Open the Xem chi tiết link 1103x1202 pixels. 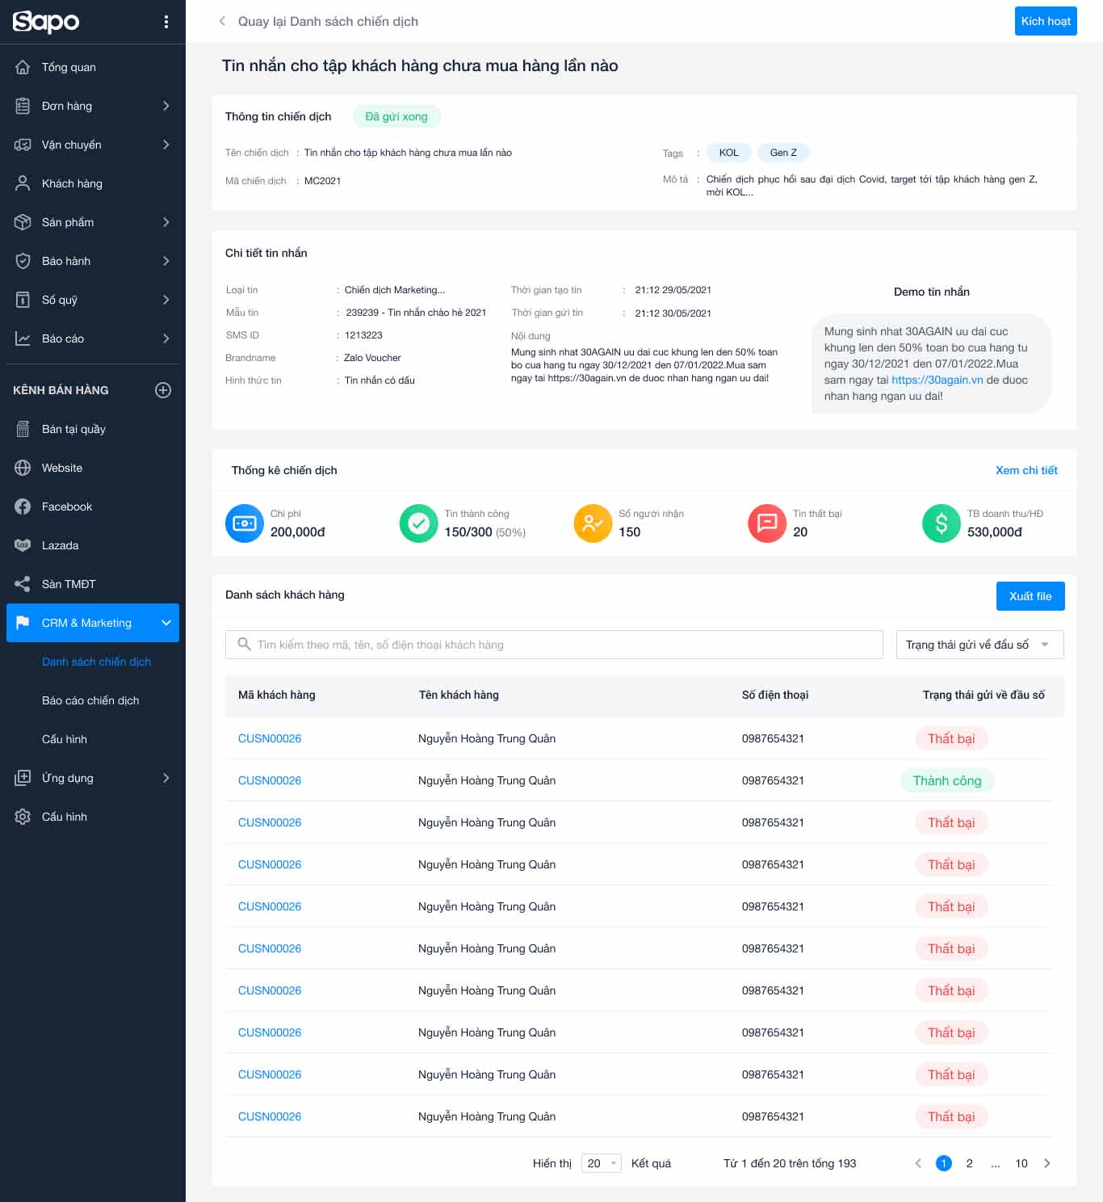point(1026,470)
